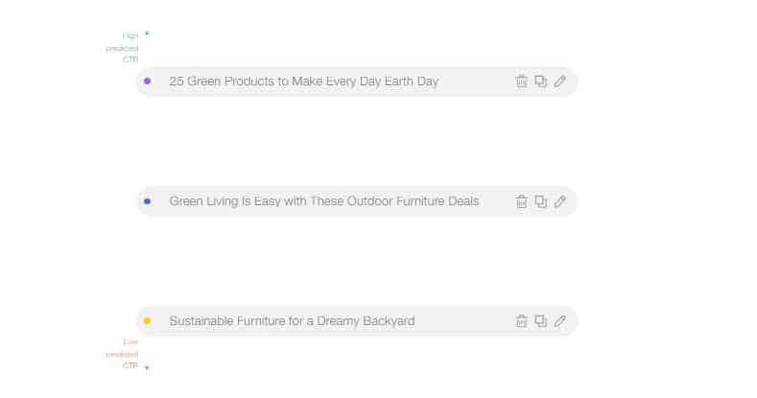Viewport: 757px width, 398px height.
Task: Select the 'Green Living Is Easy with These Outdoor Furniture Deals' text
Action: [x=324, y=201]
